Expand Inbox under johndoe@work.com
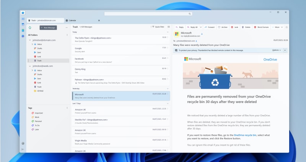 pyautogui.click(x=33, y=71)
